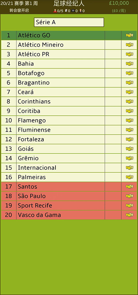Click the handshake icon for Palmeiras
This screenshot has height=295, width=138.
click(x=129, y=177)
